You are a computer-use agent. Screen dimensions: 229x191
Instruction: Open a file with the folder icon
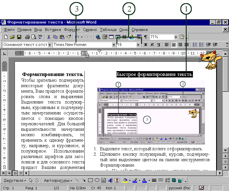(x=13, y=37)
